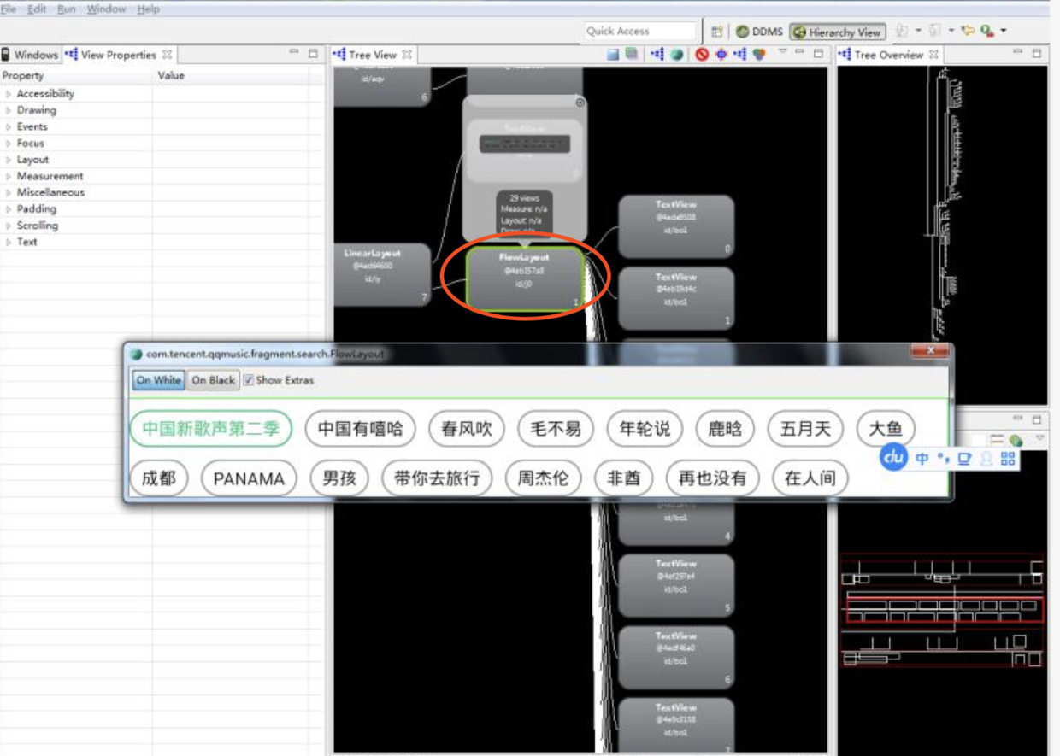
Task: Click the lines icon in lower right panel toolbar
Action: coord(997,439)
